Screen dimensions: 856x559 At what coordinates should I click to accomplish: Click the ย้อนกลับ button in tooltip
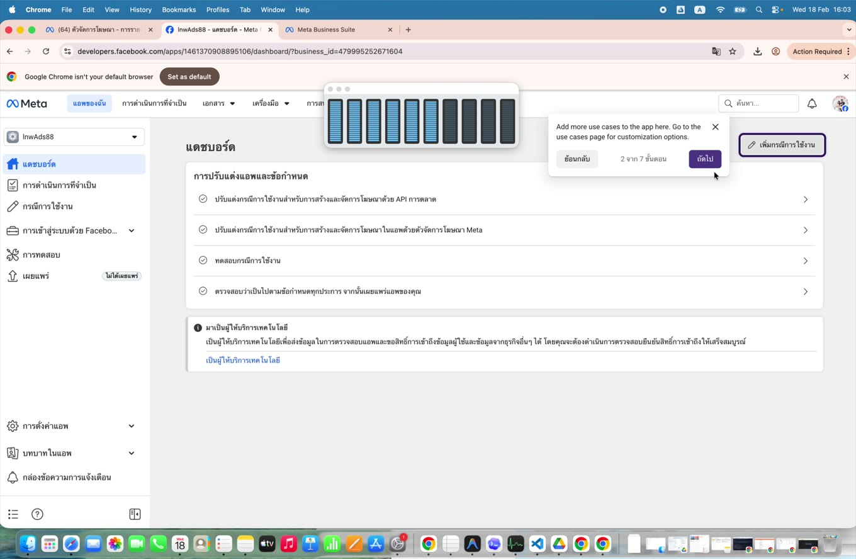[577, 159]
